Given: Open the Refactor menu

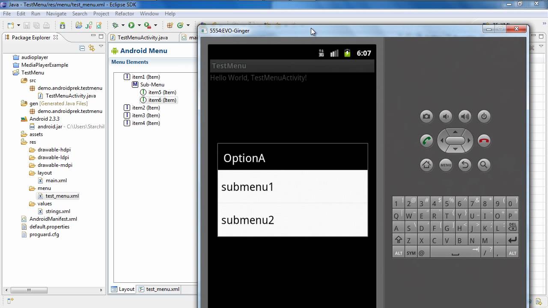Looking at the screenshot, I should pos(125,14).
